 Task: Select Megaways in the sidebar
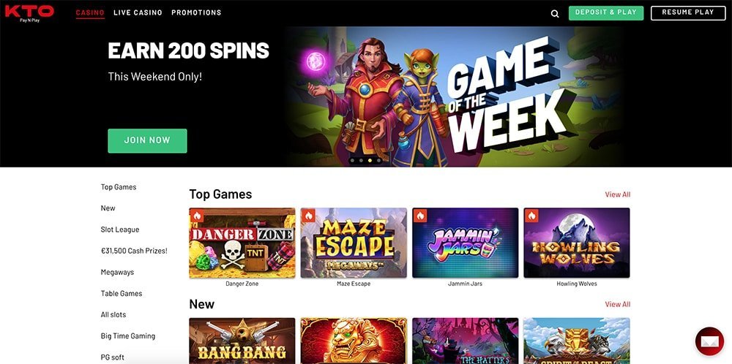pos(117,272)
